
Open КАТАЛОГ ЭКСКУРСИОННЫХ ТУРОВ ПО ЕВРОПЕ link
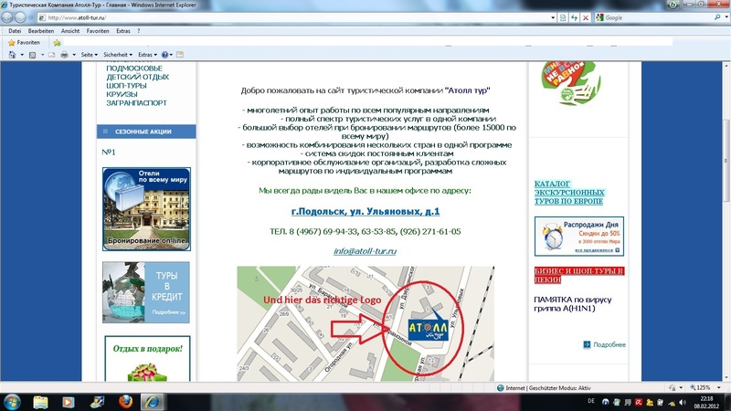click(569, 193)
